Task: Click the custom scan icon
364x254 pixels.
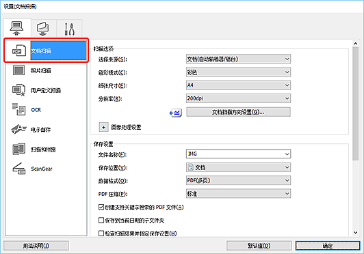Action: tap(18, 90)
